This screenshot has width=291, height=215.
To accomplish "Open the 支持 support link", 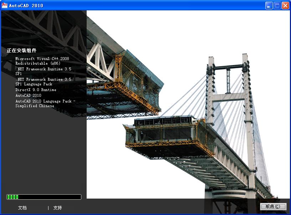I will click(x=57, y=208).
